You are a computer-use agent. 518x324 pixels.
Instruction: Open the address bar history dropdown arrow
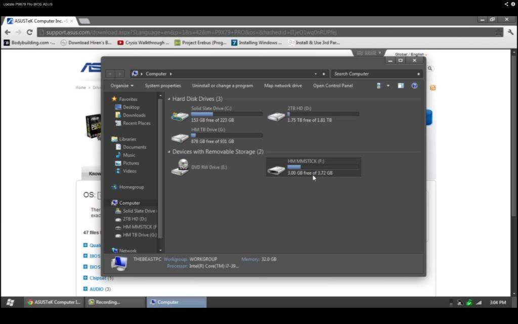[x=316, y=74]
